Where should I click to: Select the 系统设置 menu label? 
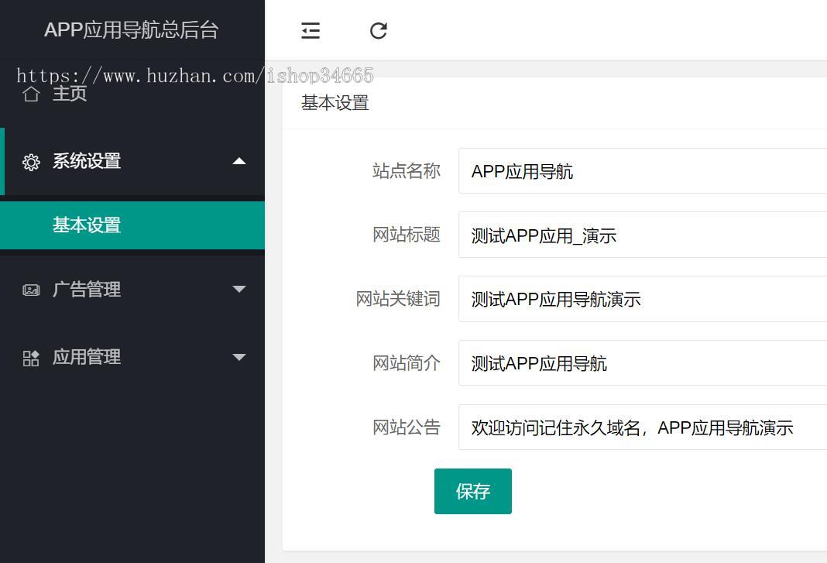pyautogui.click(x=87, y=161)
